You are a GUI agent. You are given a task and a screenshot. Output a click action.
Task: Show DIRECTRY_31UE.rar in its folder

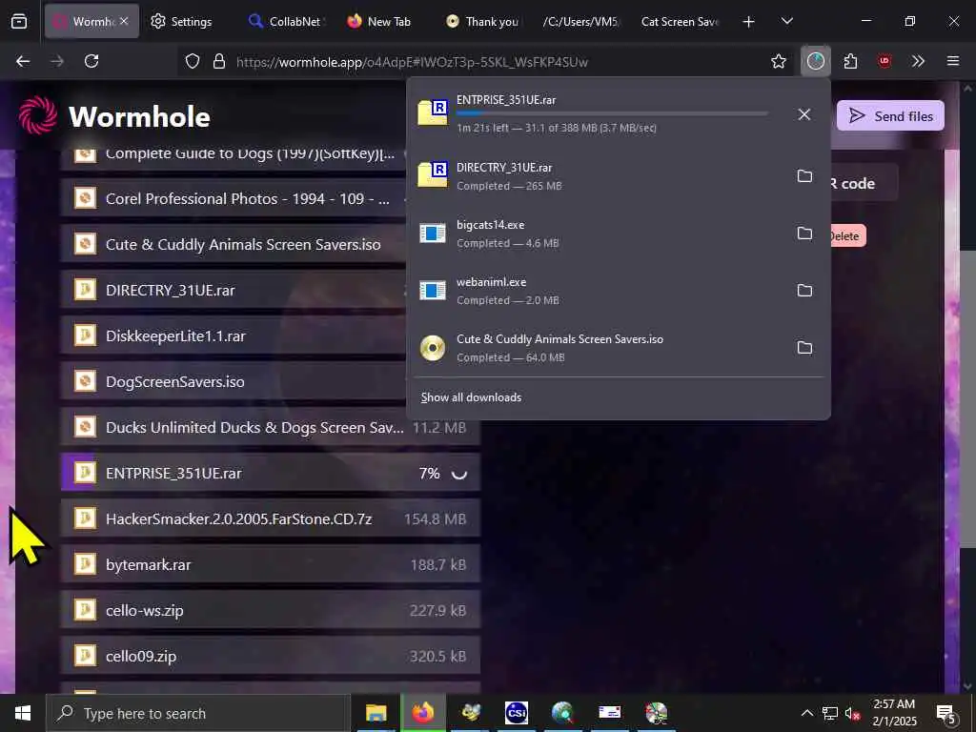[x=804, y=176]
